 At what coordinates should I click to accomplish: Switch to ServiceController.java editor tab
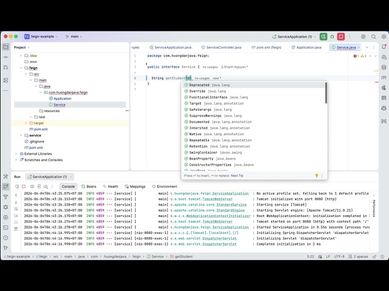click(x=221, y=47)
